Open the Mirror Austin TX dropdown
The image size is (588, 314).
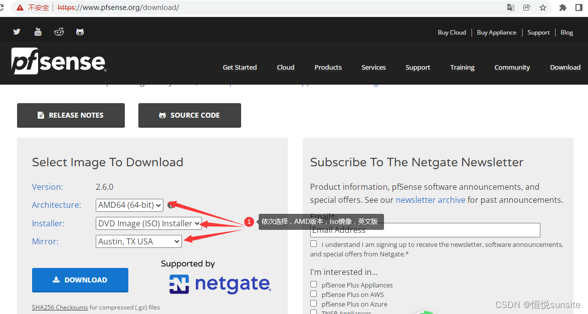139,241
